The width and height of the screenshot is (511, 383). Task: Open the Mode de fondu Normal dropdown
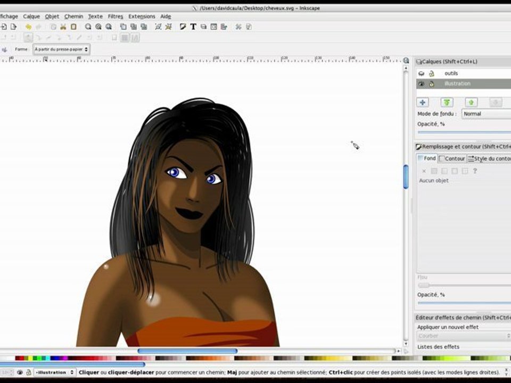[x=486, y=114]
